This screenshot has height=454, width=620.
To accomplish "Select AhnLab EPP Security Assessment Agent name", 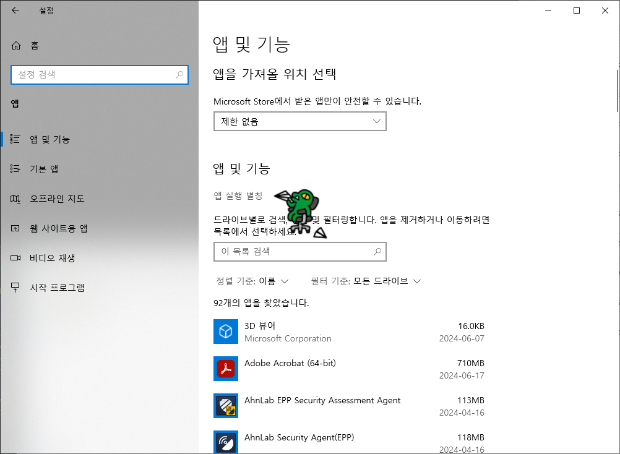I will [x=322, y=400].
